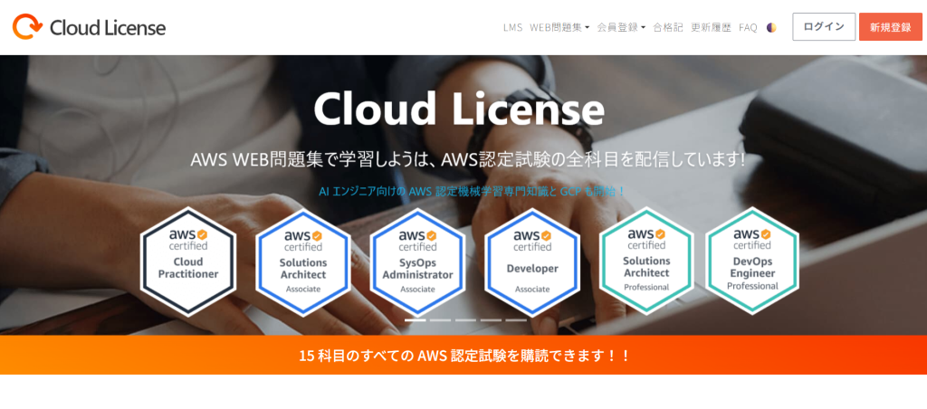Toggle dark mode with the half-moon icon

pyautogui.click(x=771, y=27)
